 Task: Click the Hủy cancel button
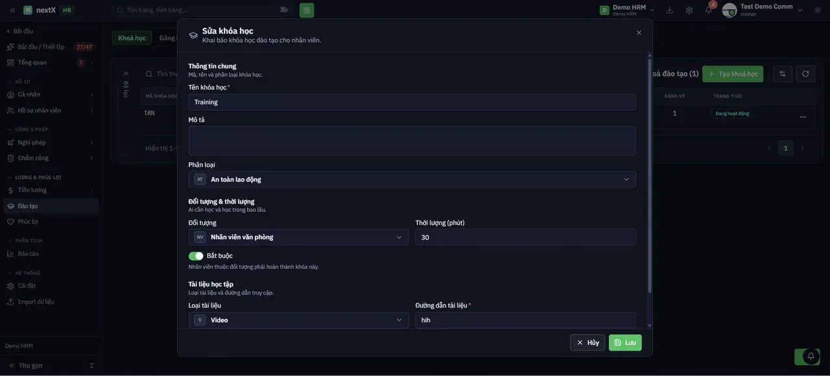tap(587, 342)
